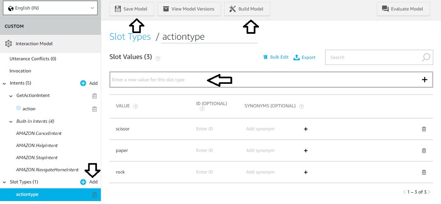Set ID for scissor row
The height and width of the screenshot is (204, 441).
click(204, 129)
